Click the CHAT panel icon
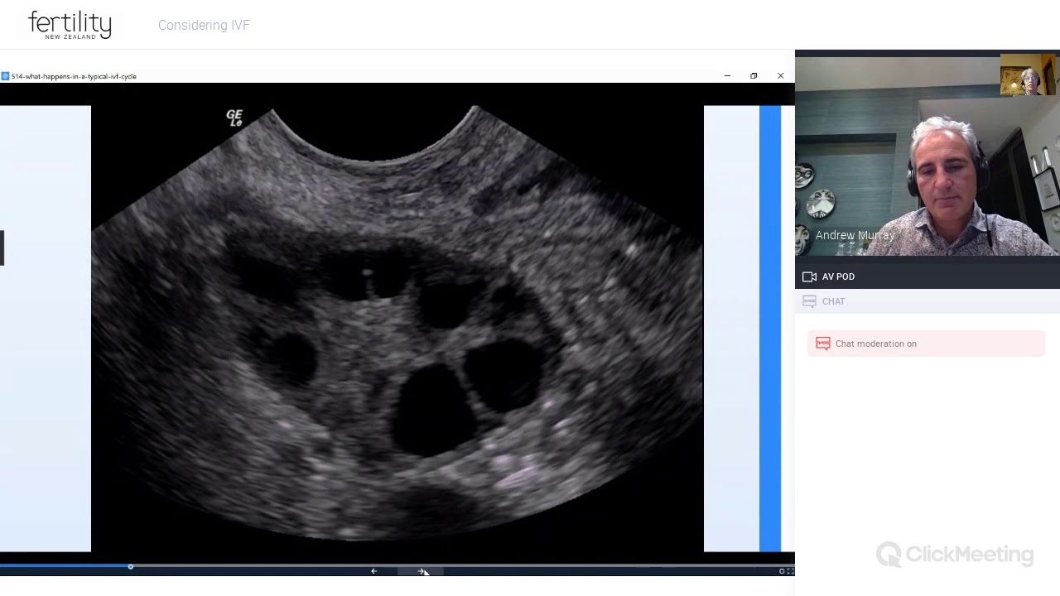 tap(809, 301)
